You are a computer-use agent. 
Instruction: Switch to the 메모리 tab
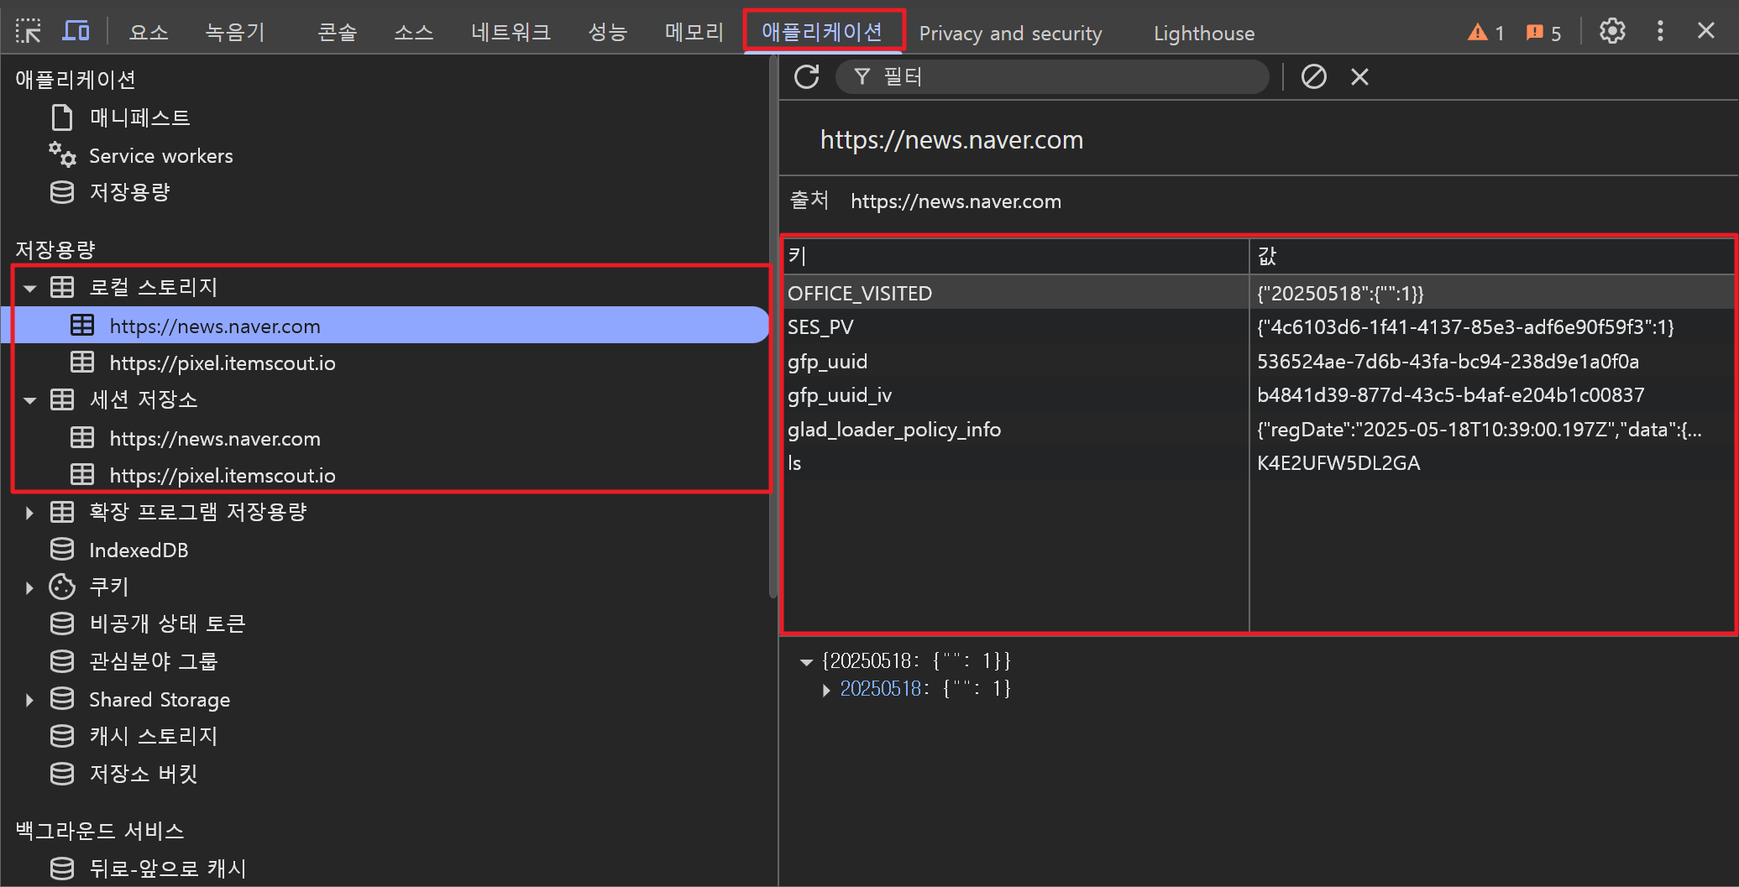694,33
